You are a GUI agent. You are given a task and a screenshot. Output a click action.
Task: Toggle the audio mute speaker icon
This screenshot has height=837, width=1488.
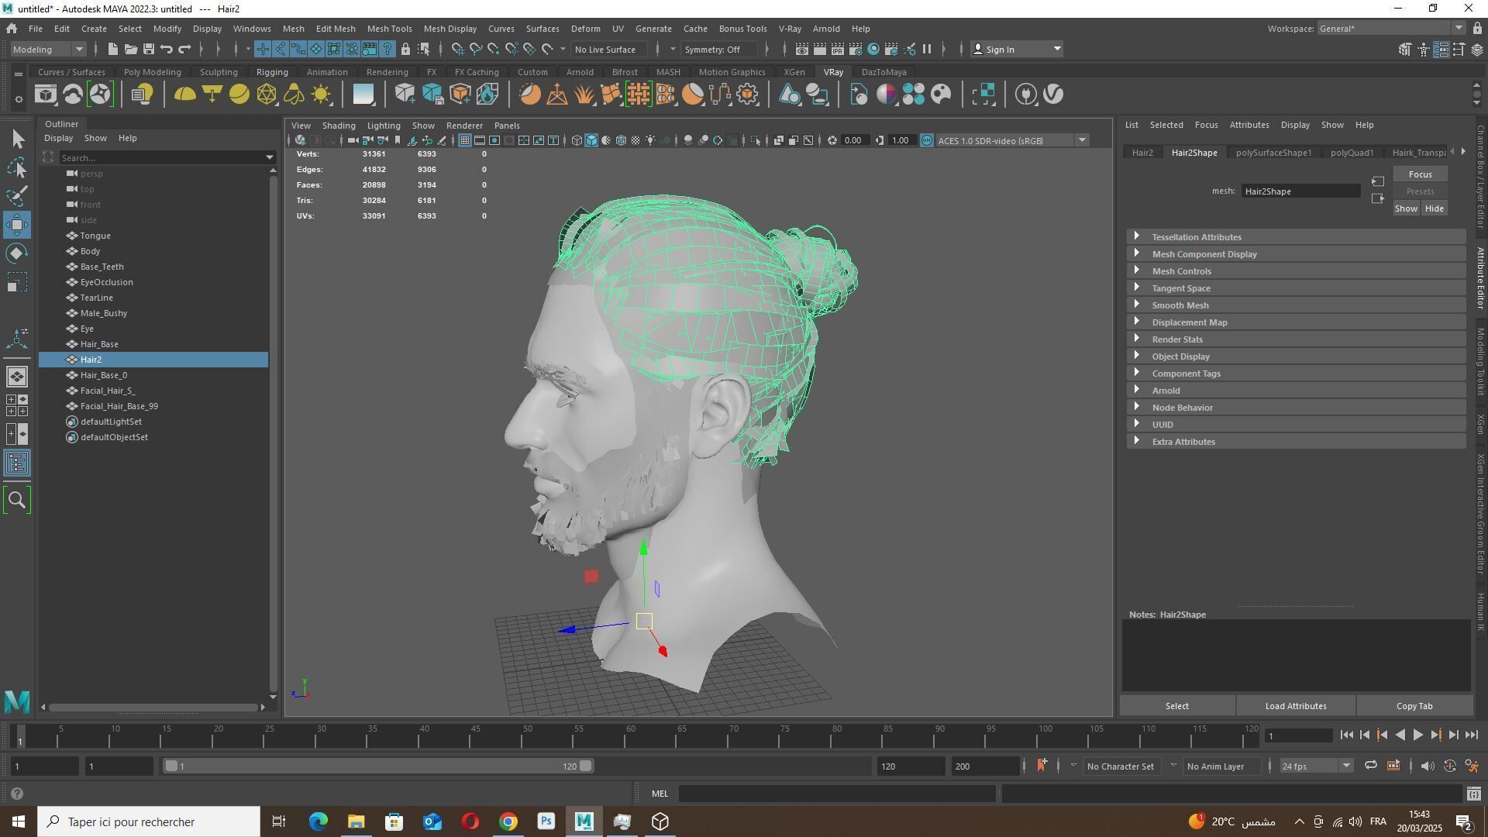click(1427, 766)
